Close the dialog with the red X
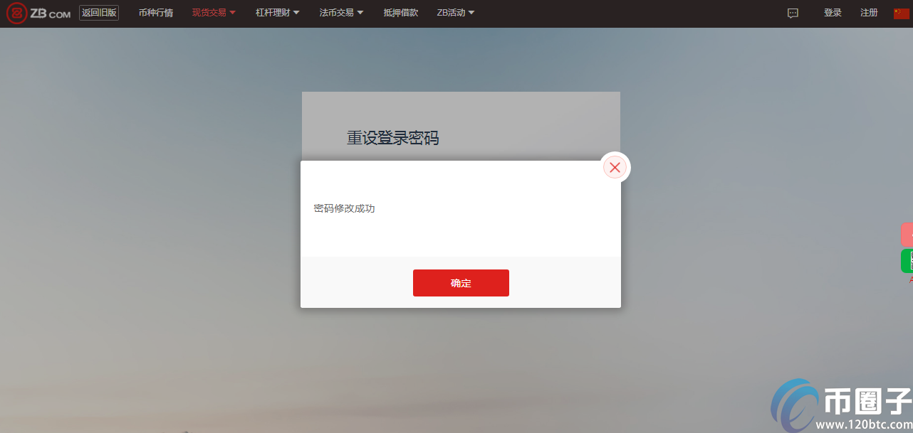The height and width of the screenshot is (433, 913). [615, 167]
